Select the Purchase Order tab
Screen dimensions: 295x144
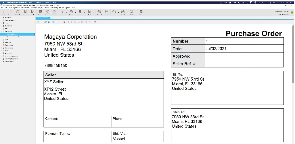pos(43,18)
